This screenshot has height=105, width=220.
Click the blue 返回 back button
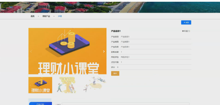click(186, 22)
